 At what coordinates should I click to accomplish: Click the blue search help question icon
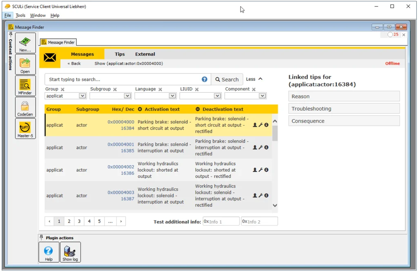pos(205,80)
